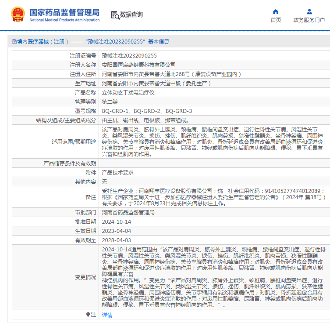Go to 首页 home page link
330x323 pixels.
276,20
